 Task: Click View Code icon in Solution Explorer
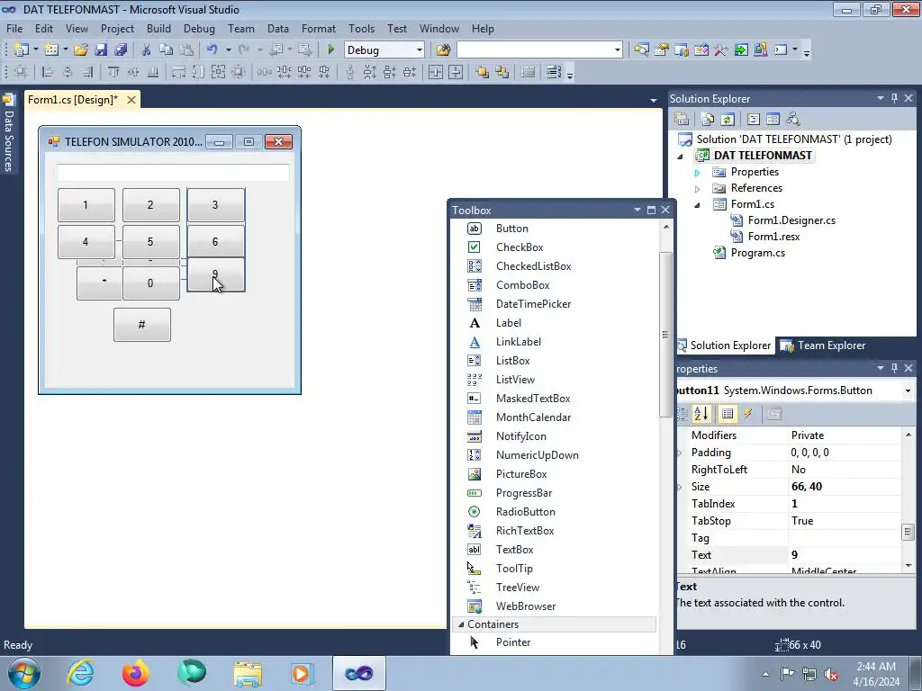tap(754, 120)
